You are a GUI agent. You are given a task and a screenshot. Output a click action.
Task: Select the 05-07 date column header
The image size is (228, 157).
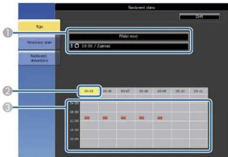(x=125, y=91)
